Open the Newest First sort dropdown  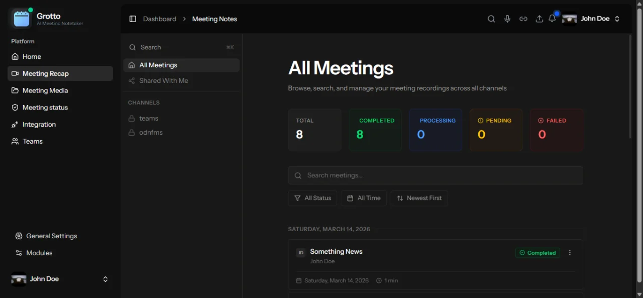point(419,198)
